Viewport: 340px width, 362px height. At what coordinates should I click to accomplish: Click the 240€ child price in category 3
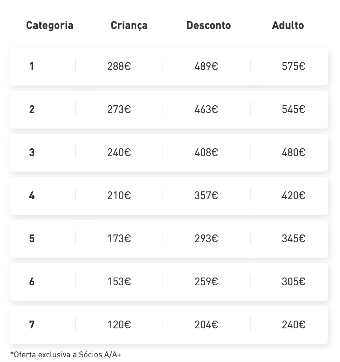pos(119,152)
